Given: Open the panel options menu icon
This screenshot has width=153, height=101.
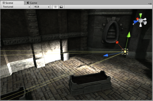Looking at the screenshot, I should point(150,4).
